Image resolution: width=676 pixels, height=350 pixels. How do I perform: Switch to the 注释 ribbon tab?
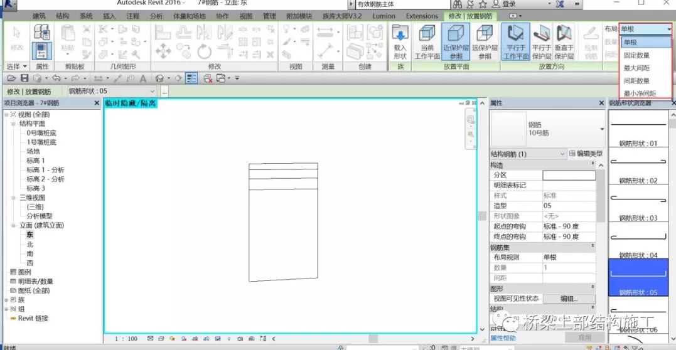click(x=133, y=16)
